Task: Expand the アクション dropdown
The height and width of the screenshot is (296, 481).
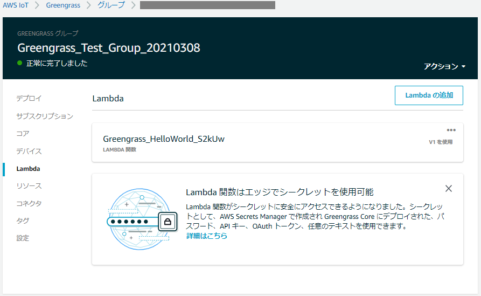Action: pyautogui.click(x=444, y=66)
